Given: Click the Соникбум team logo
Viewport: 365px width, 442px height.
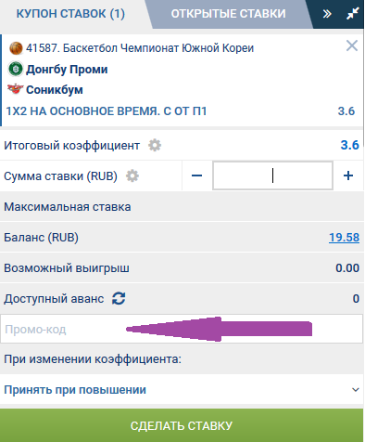Looking at the screenshot, I should 15,89.
